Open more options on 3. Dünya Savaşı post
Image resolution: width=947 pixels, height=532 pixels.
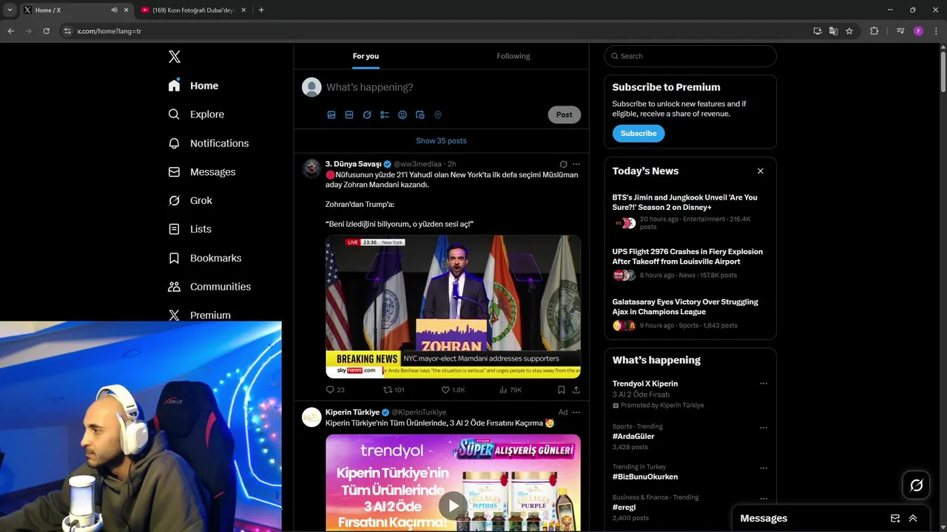click(576, 164)
